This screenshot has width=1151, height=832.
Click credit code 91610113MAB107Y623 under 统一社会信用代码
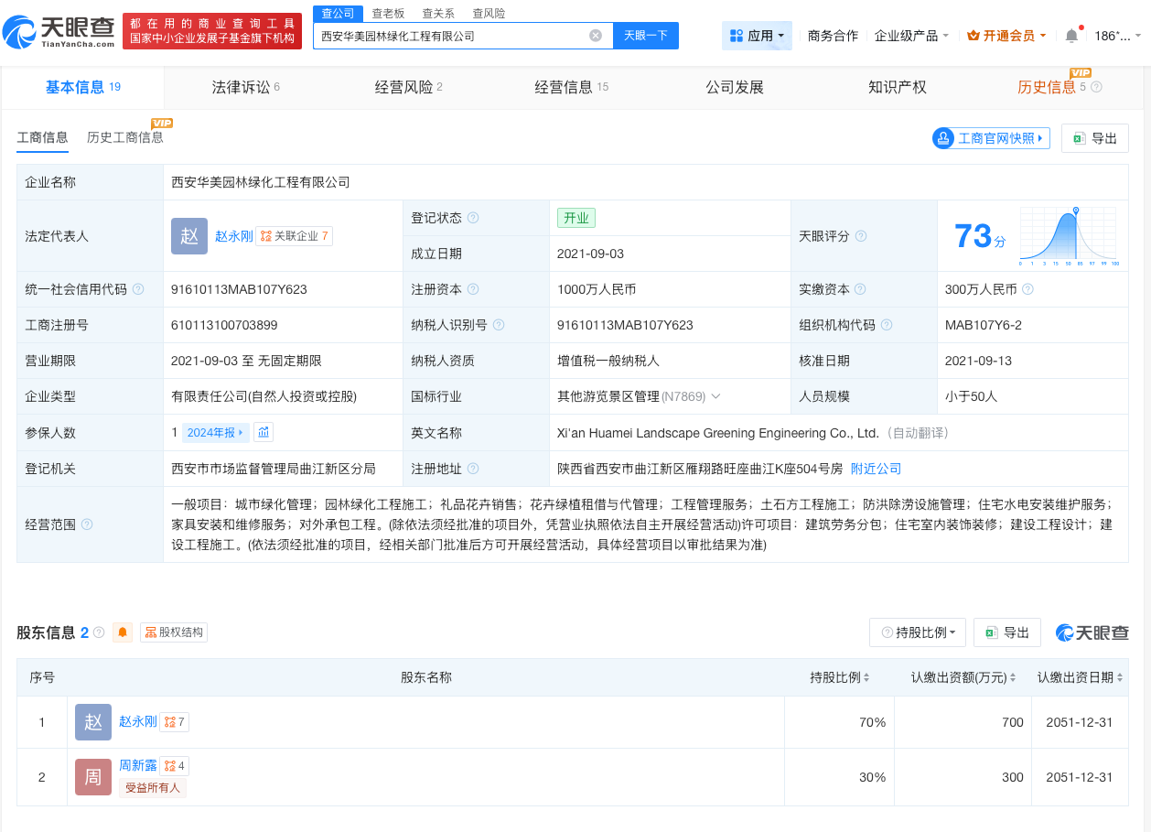tap(239, 289)
